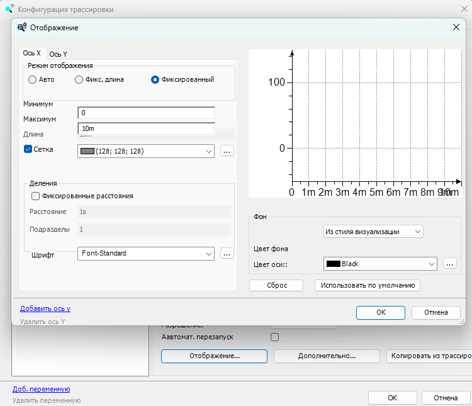Image resolution: width=472 pixels, height=406 pixels.
Task: Select the Ось X tab
Action: tap(31, 54)
